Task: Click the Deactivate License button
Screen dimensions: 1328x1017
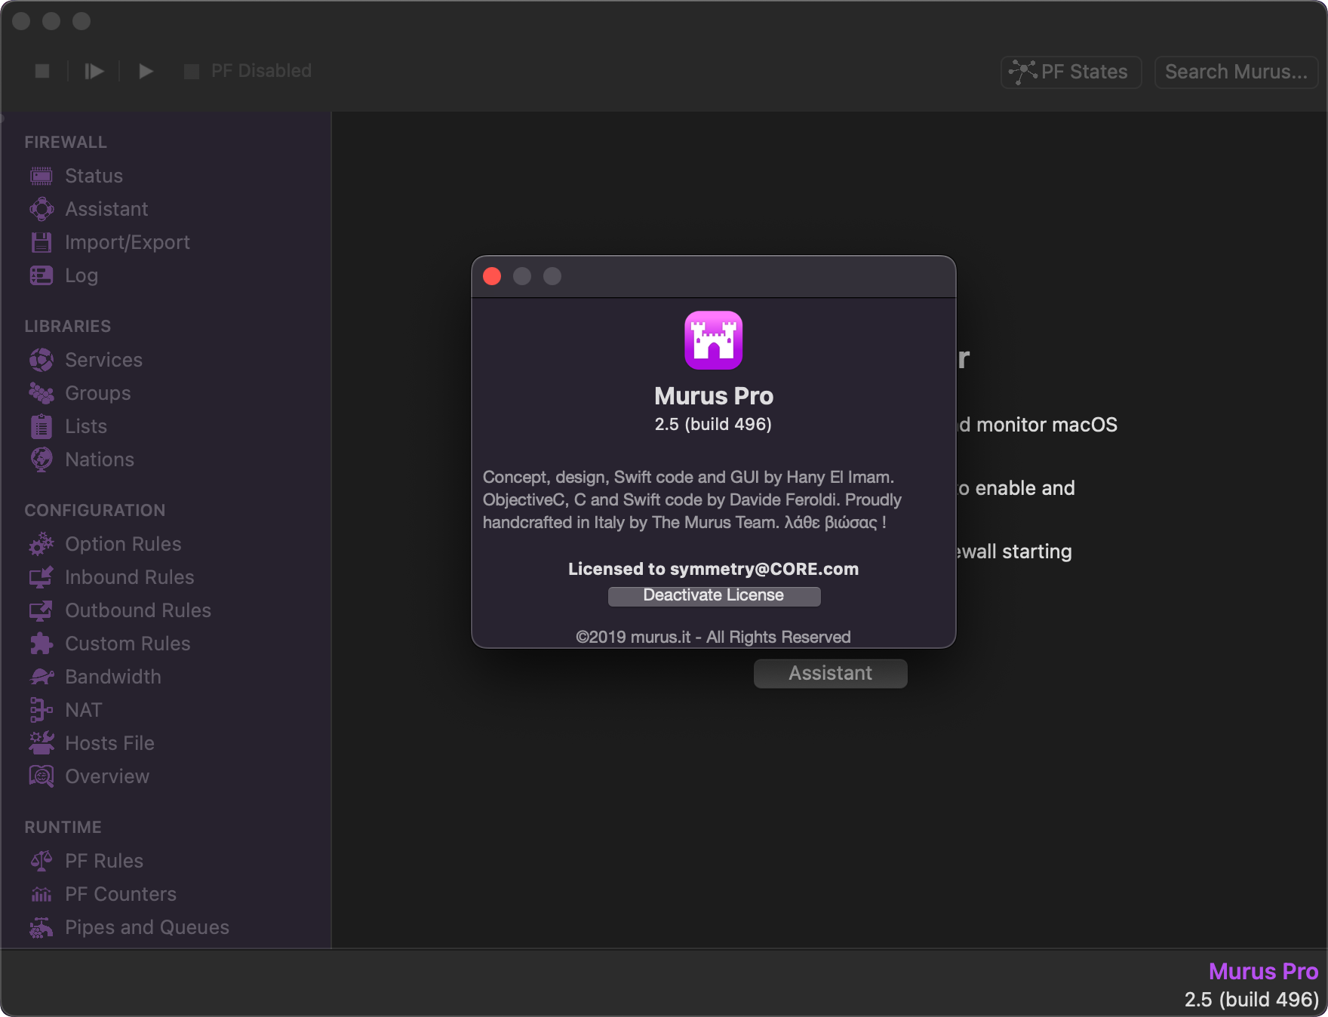Action: pos(714,596)
